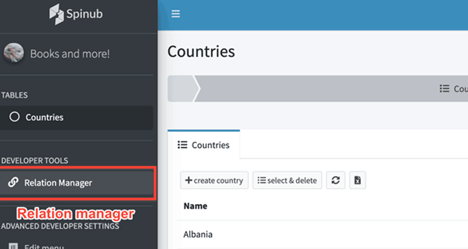Click the Spinub brand name text
Image resolution: width=468 pixels, height=249 pixels.
85,14
